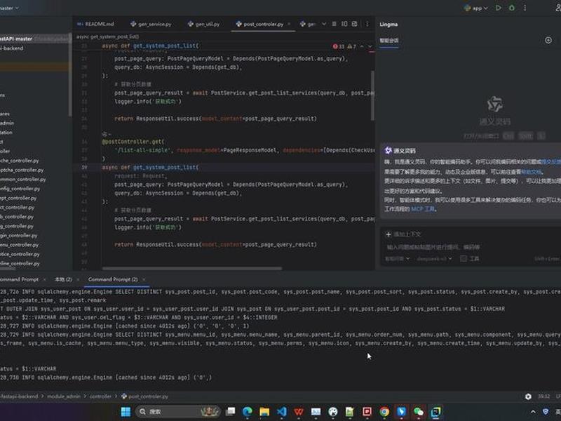
Task: Click module_admin in the bottom breadcrumb bar
Action: (64, 396)
